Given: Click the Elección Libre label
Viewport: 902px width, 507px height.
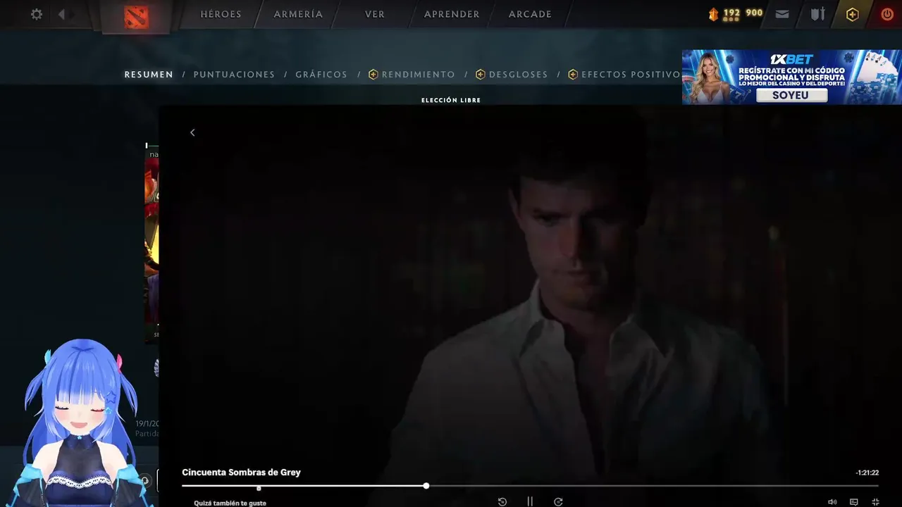Looking at the screenshot, I should tap(451, 100).
